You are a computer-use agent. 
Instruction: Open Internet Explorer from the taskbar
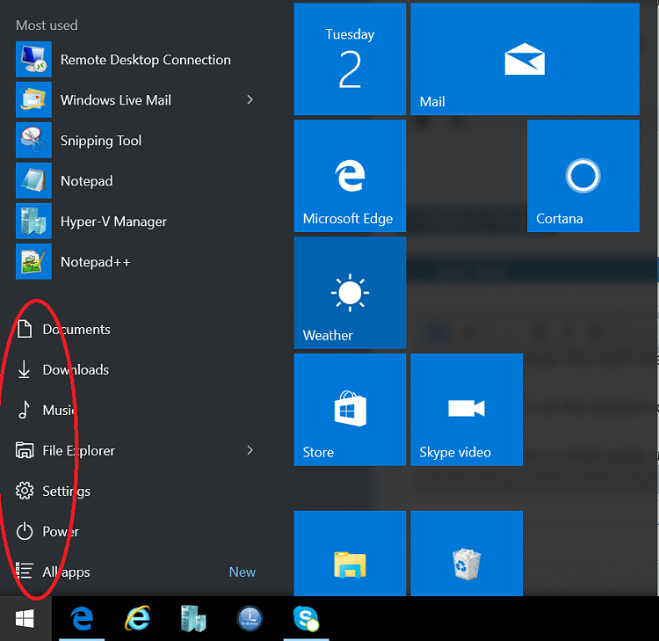137,619
